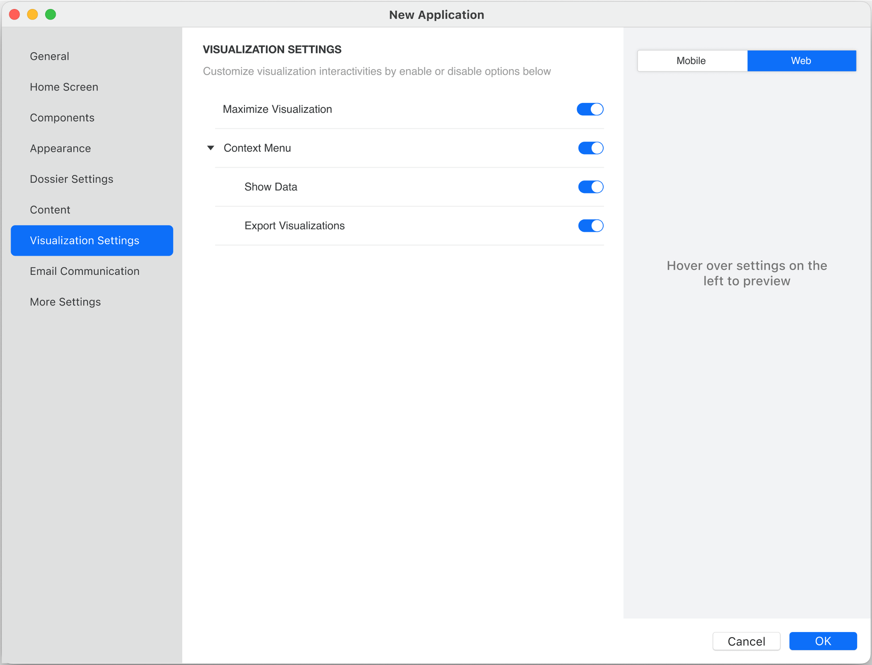This screenshot has width=872, height=665.
Task: Disable Show Data in context menu
Action: (x=590, y=187)
